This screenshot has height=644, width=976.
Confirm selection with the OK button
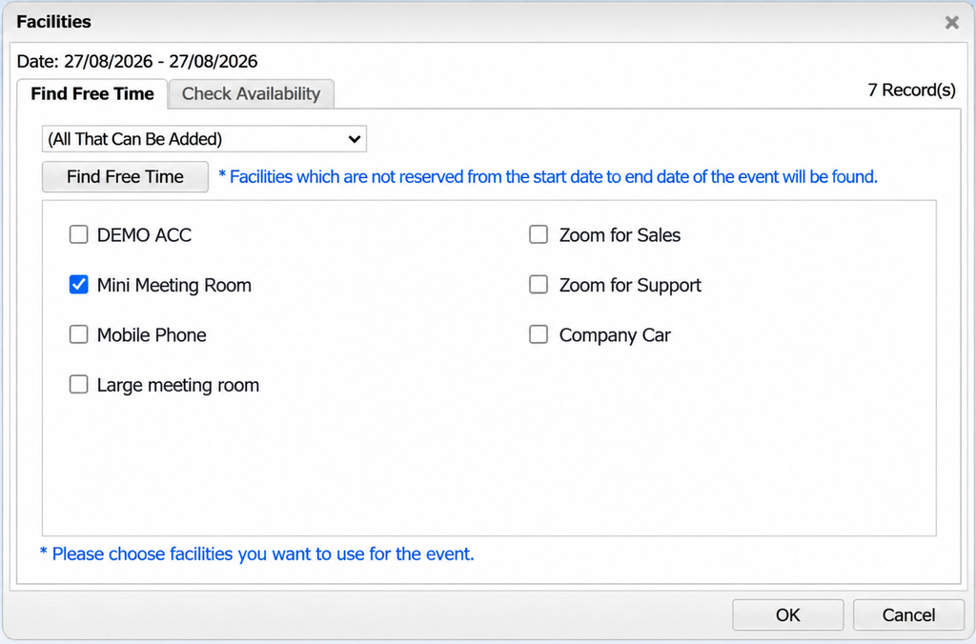788,614
